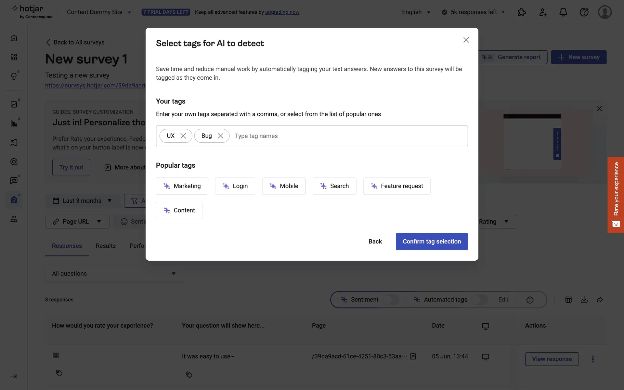Open Last 3 months date filter
624x390 pixels.
pyautogui.click(x=83, y=201)
